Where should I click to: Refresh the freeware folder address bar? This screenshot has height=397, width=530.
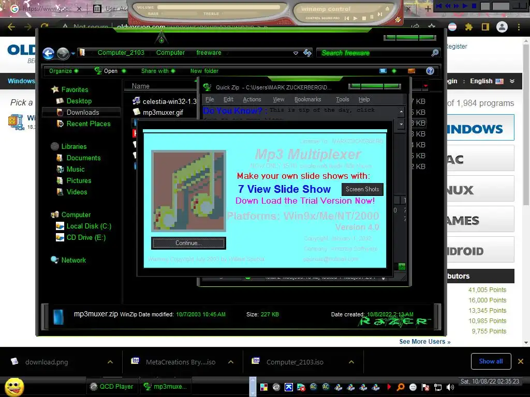tap(307, 53)
